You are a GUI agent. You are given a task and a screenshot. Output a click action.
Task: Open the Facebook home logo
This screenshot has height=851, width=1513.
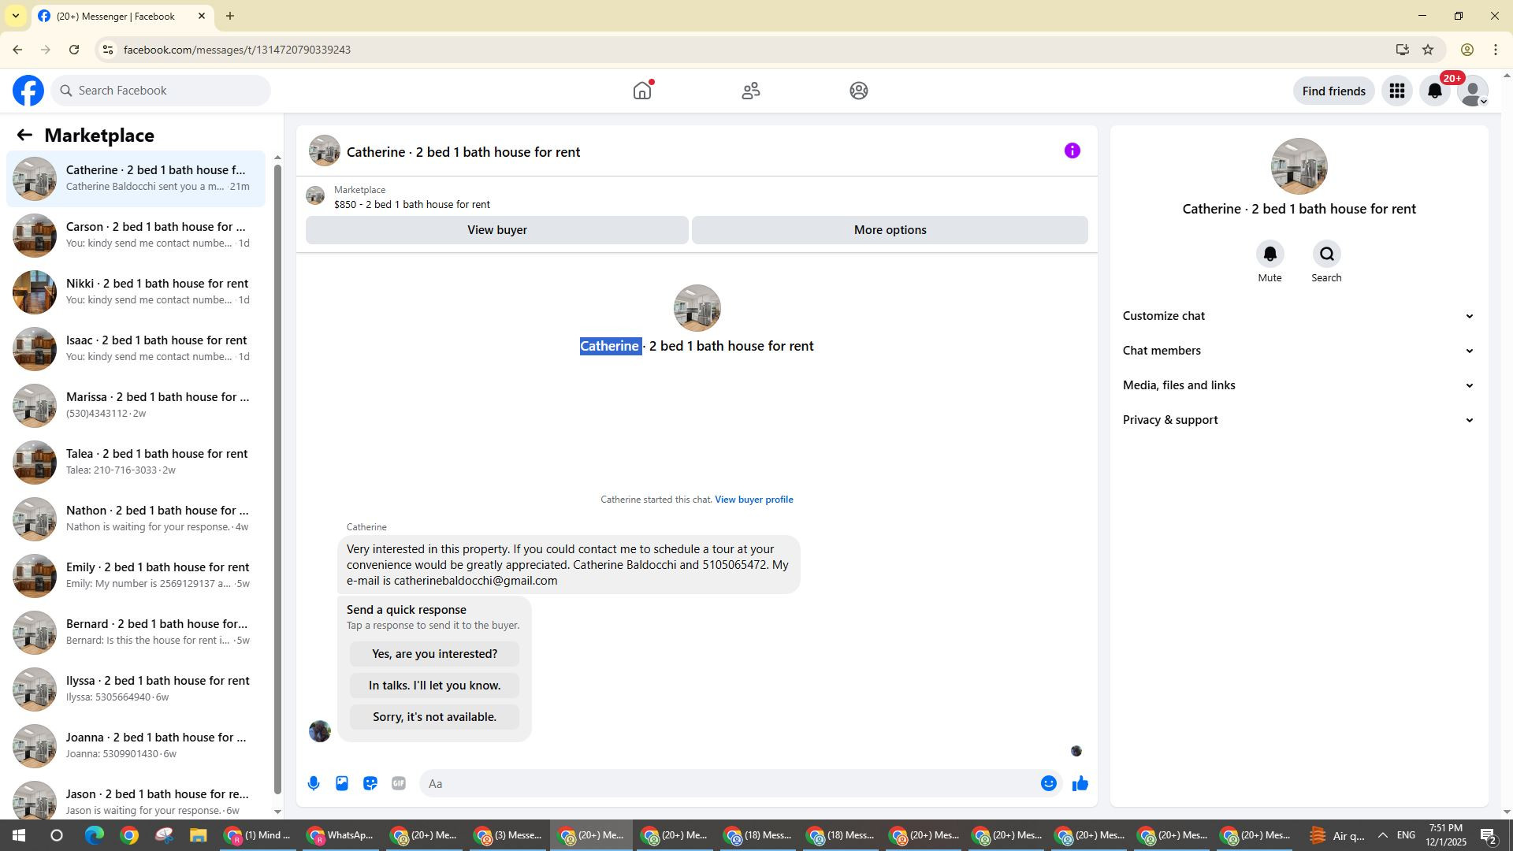(x=28, y=91)
